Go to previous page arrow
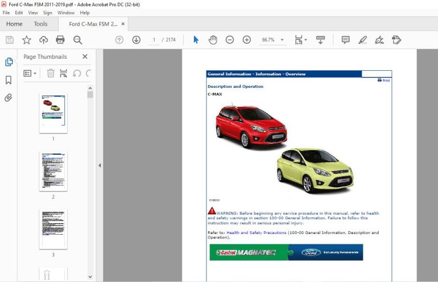Viewport: 438px width, 282px height. point(119,40)
